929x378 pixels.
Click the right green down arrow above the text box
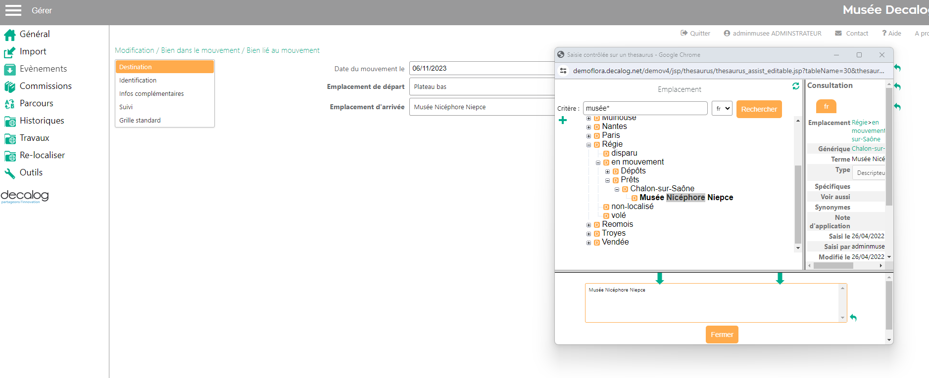(780, 278)
